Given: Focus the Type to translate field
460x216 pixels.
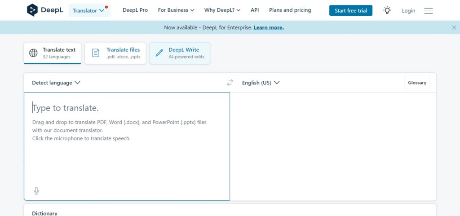Looking at the screenshot, I should 127,146.
